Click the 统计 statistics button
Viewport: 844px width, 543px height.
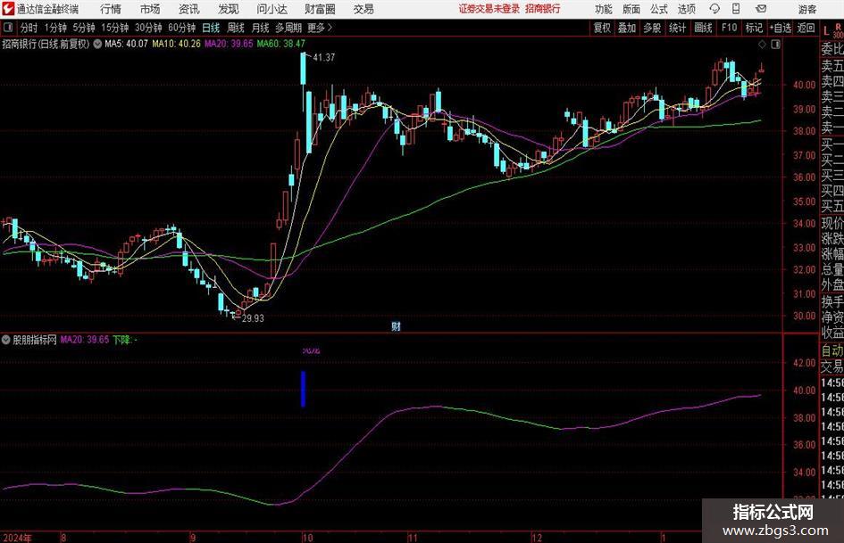pyautogui.click(x=677, y=28)
